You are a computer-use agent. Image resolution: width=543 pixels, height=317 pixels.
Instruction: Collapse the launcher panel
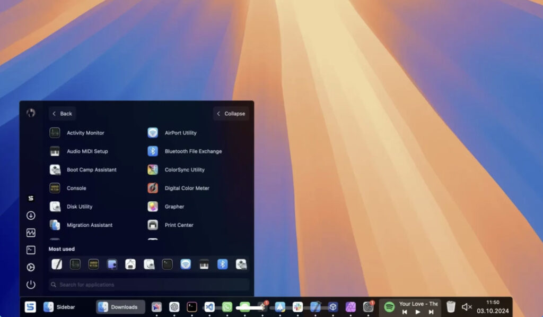[231, 114]
